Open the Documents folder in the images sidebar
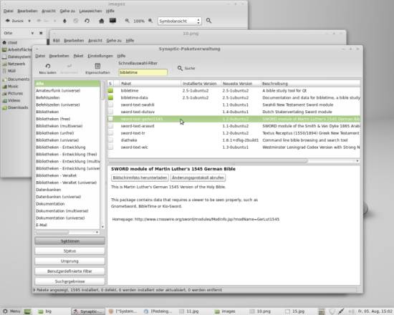394x315 pixels. [x=16, y=79]
